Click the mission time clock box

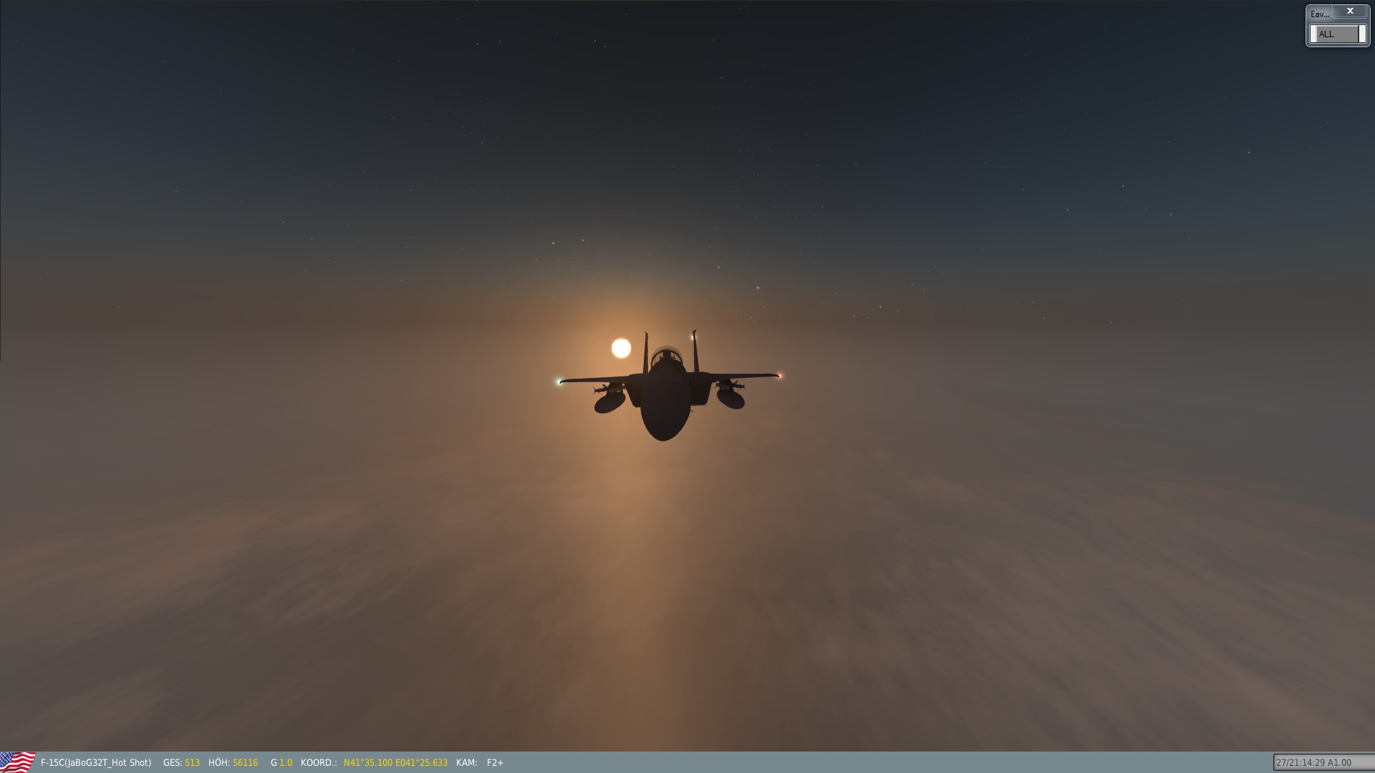point(1321,762)
